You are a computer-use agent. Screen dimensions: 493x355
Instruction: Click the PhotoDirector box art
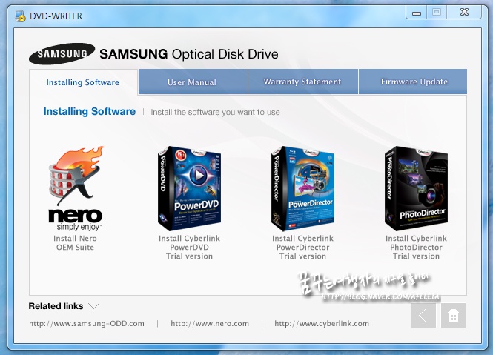click(416, 188)
